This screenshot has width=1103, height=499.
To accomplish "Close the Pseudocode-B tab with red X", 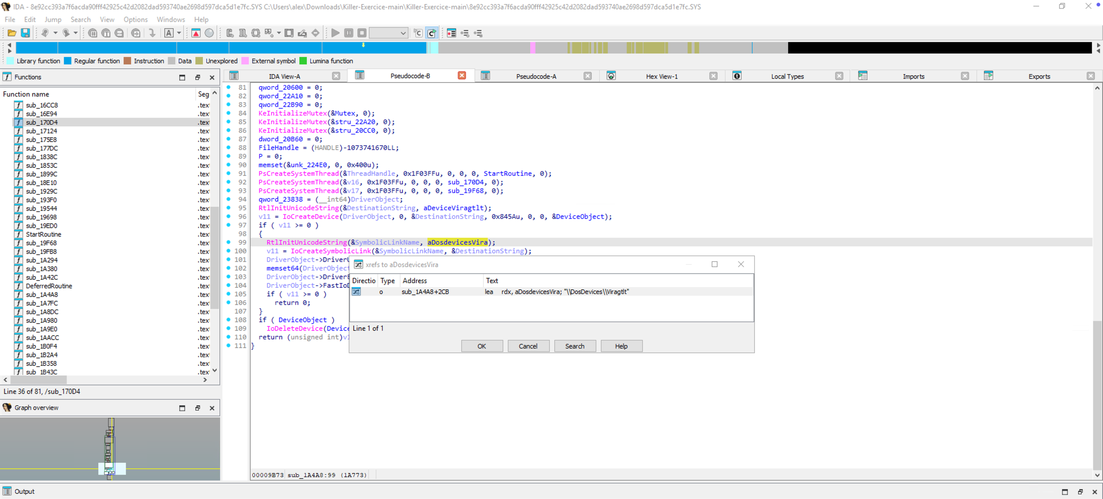I will tap(462, 76).
